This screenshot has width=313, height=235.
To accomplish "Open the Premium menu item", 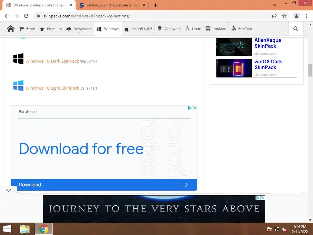I will [51, 29].
